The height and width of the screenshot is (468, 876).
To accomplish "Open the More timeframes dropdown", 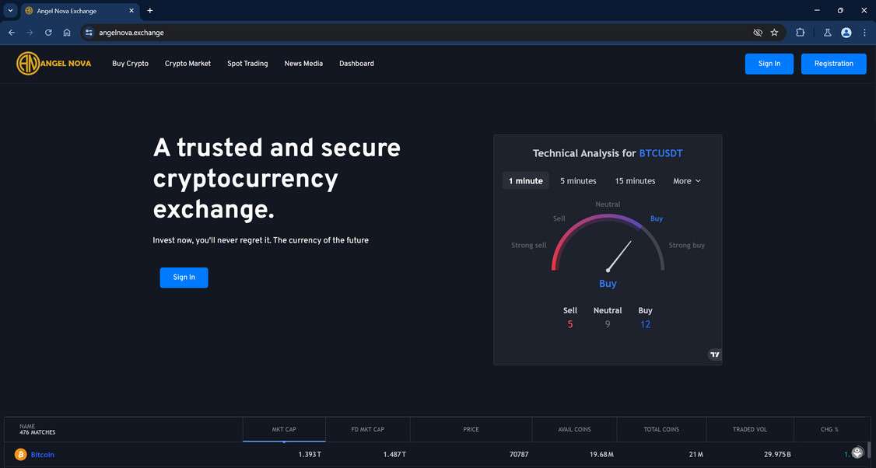I will 685,180.
